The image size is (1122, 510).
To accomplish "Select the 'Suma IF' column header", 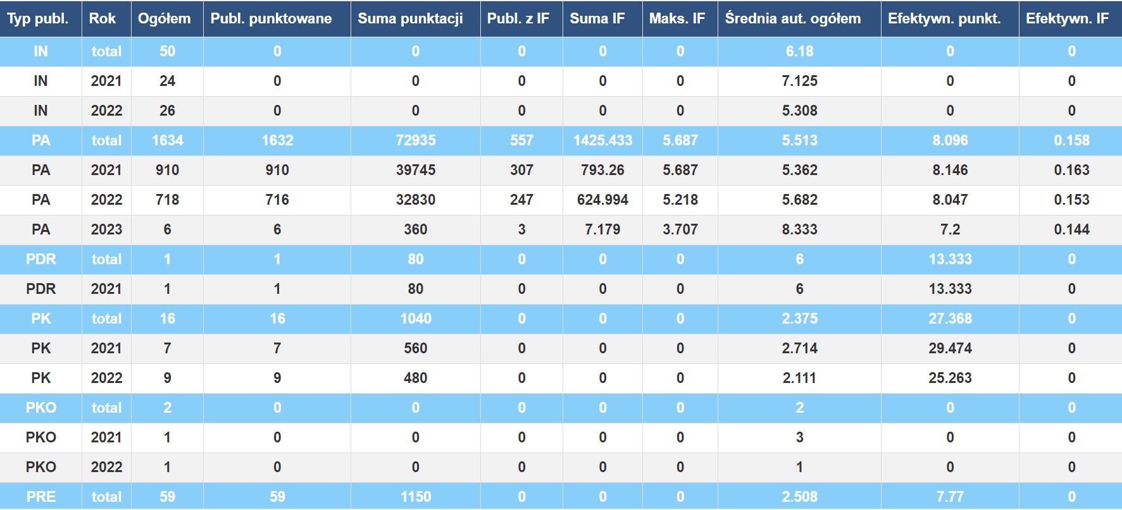I will [597, 18].
